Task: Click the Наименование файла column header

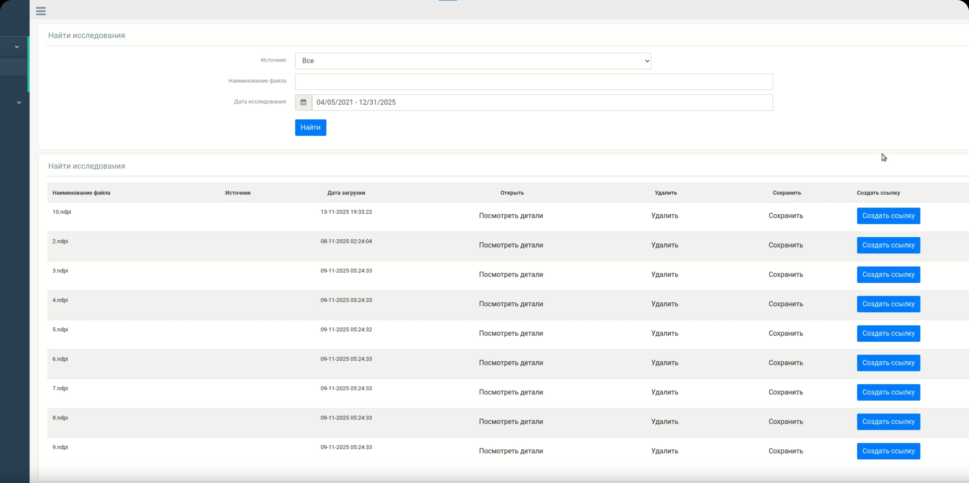Action: tap(81, 193)
